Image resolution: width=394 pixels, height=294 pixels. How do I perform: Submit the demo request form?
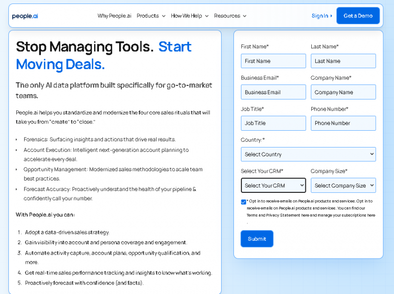click(257, 239)
